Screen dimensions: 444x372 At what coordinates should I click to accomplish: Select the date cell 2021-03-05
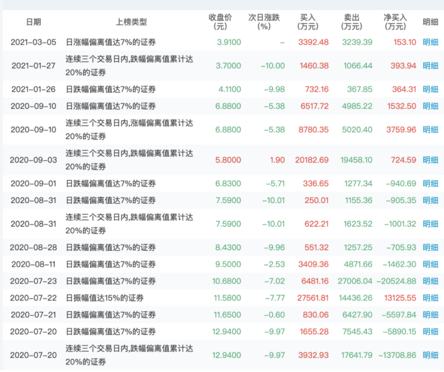click(33, 42)
